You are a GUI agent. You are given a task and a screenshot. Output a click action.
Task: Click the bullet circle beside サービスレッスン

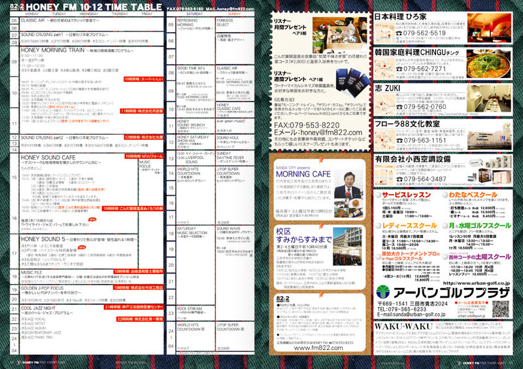[378, 195]
